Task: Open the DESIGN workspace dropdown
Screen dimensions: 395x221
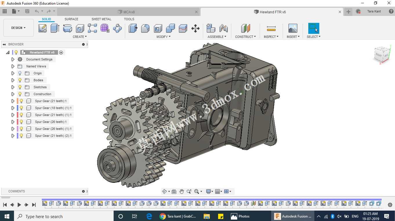Action: point(19,28)
